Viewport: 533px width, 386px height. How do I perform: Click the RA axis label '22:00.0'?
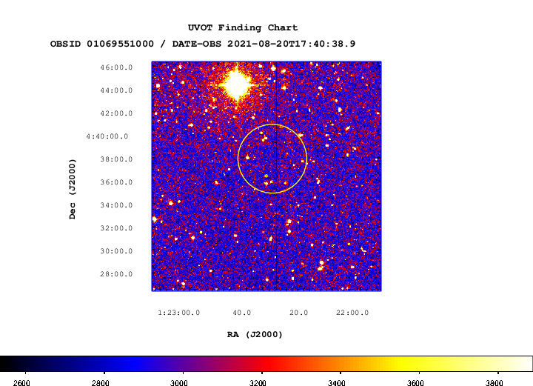(x=352, y=313)
